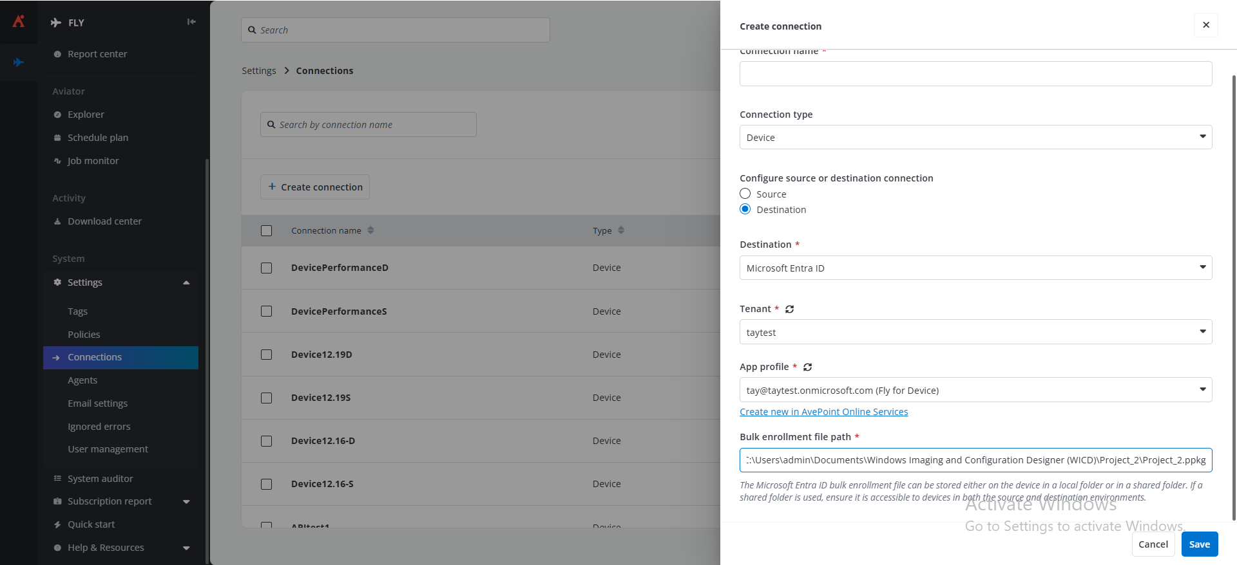Click the Settings breadcrumb link
This screenshot has height=565, width=1237.
(x=258, y=71)
